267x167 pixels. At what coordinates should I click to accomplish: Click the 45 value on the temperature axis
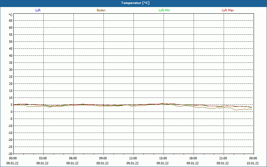(x=11, y=48)
